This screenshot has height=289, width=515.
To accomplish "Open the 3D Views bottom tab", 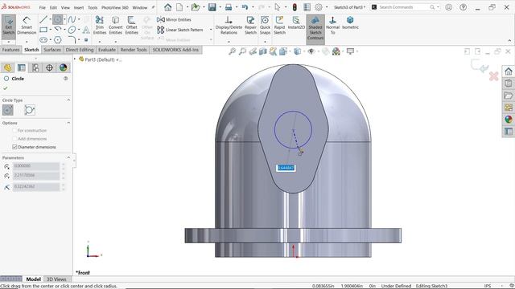I will [x=56, y=279].
